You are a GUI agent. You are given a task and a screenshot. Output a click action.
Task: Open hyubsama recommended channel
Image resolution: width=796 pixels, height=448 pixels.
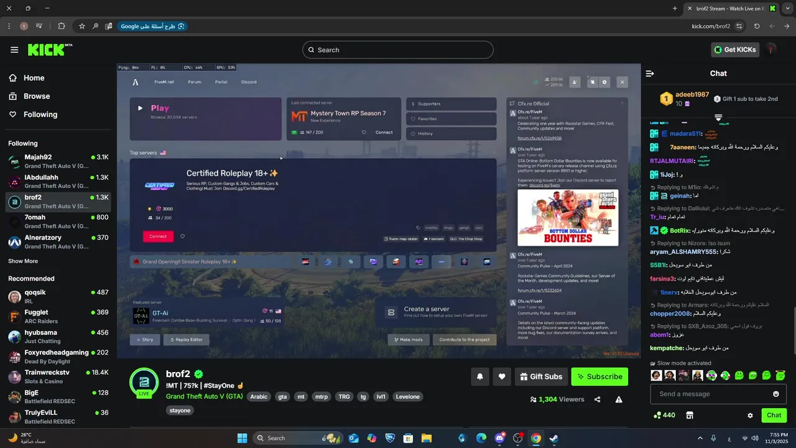(x=58, y=337)
